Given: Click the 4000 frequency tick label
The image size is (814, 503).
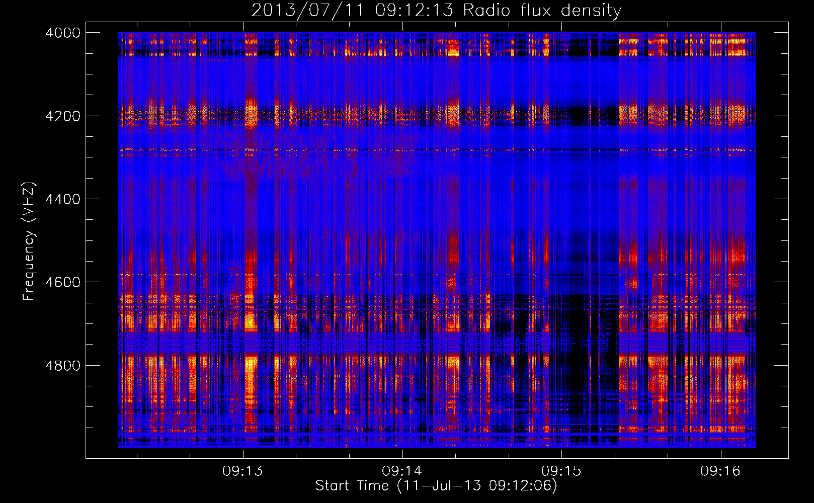Looking at the screenshot, I should tap(63, 33).
